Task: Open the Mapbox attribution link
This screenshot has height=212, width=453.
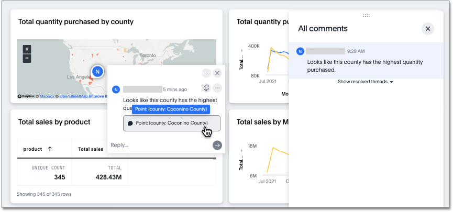Action: [47, 96]
